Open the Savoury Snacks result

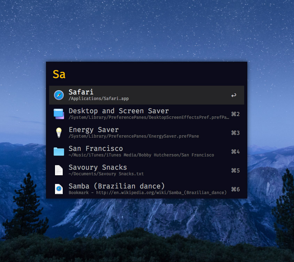point(146,170)
